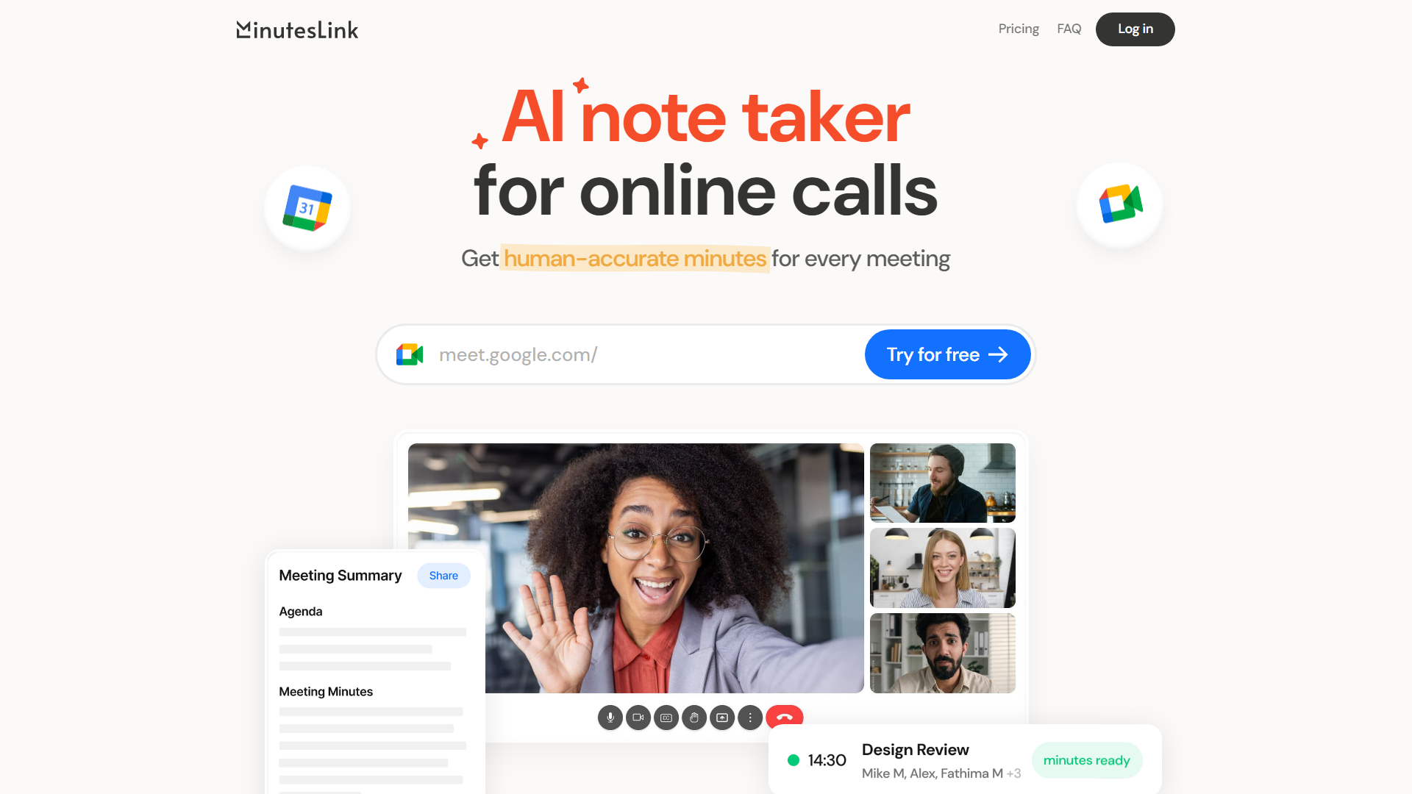This screenshot has width=1412, height=794.
Task: Click the Log in button top right
Action: [x=1135, y=29]
